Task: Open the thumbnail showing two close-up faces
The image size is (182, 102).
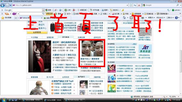Action: pyautogui.click(x=92, y=48)
